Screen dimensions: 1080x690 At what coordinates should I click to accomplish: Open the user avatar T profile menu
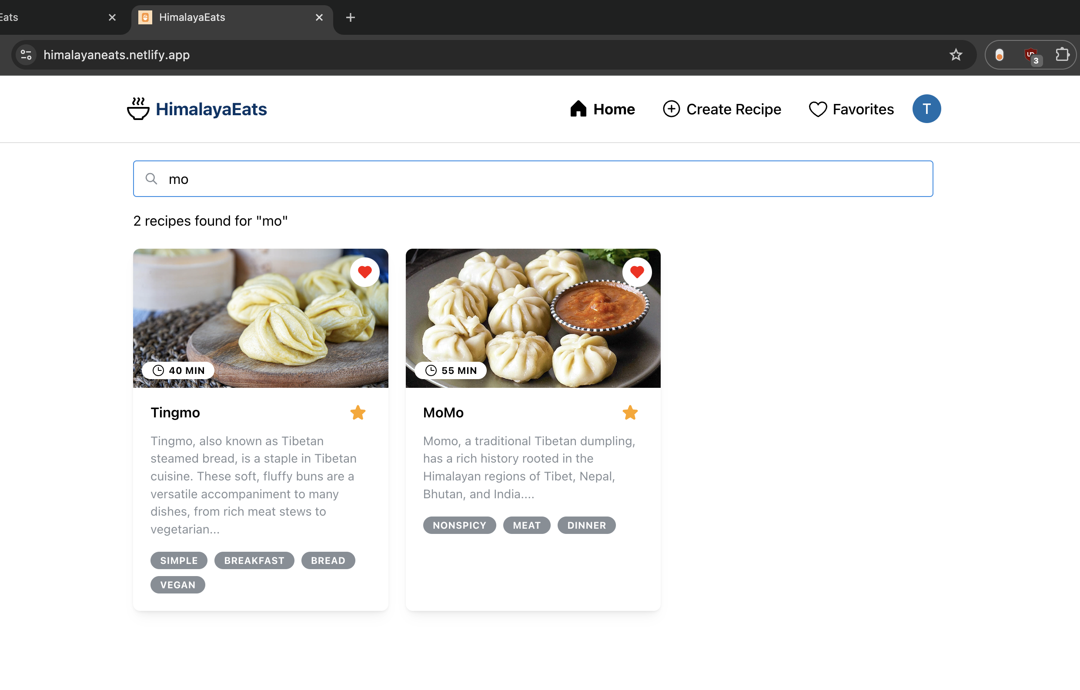coord(926,109)
